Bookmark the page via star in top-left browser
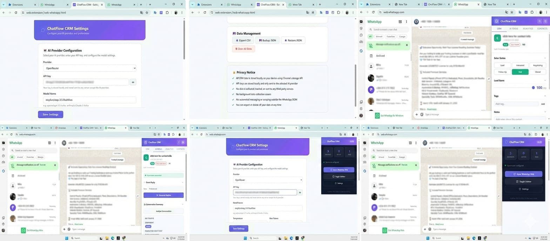Viewport: 550px width, 241px height. [x=147, y=12]
